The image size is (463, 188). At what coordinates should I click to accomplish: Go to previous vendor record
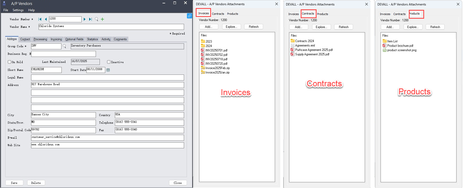(x=46, y=19)
